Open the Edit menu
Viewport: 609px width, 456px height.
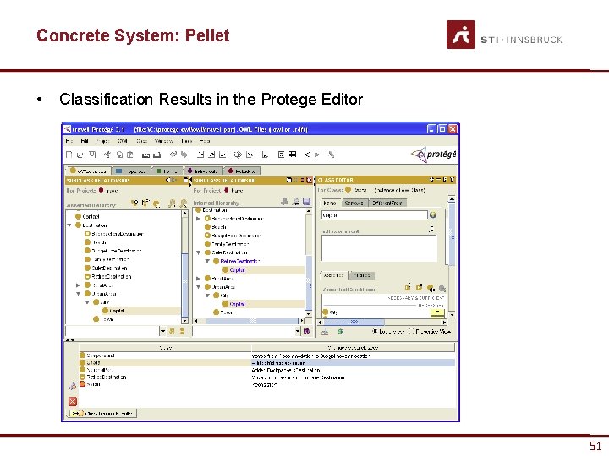(85, 141)
